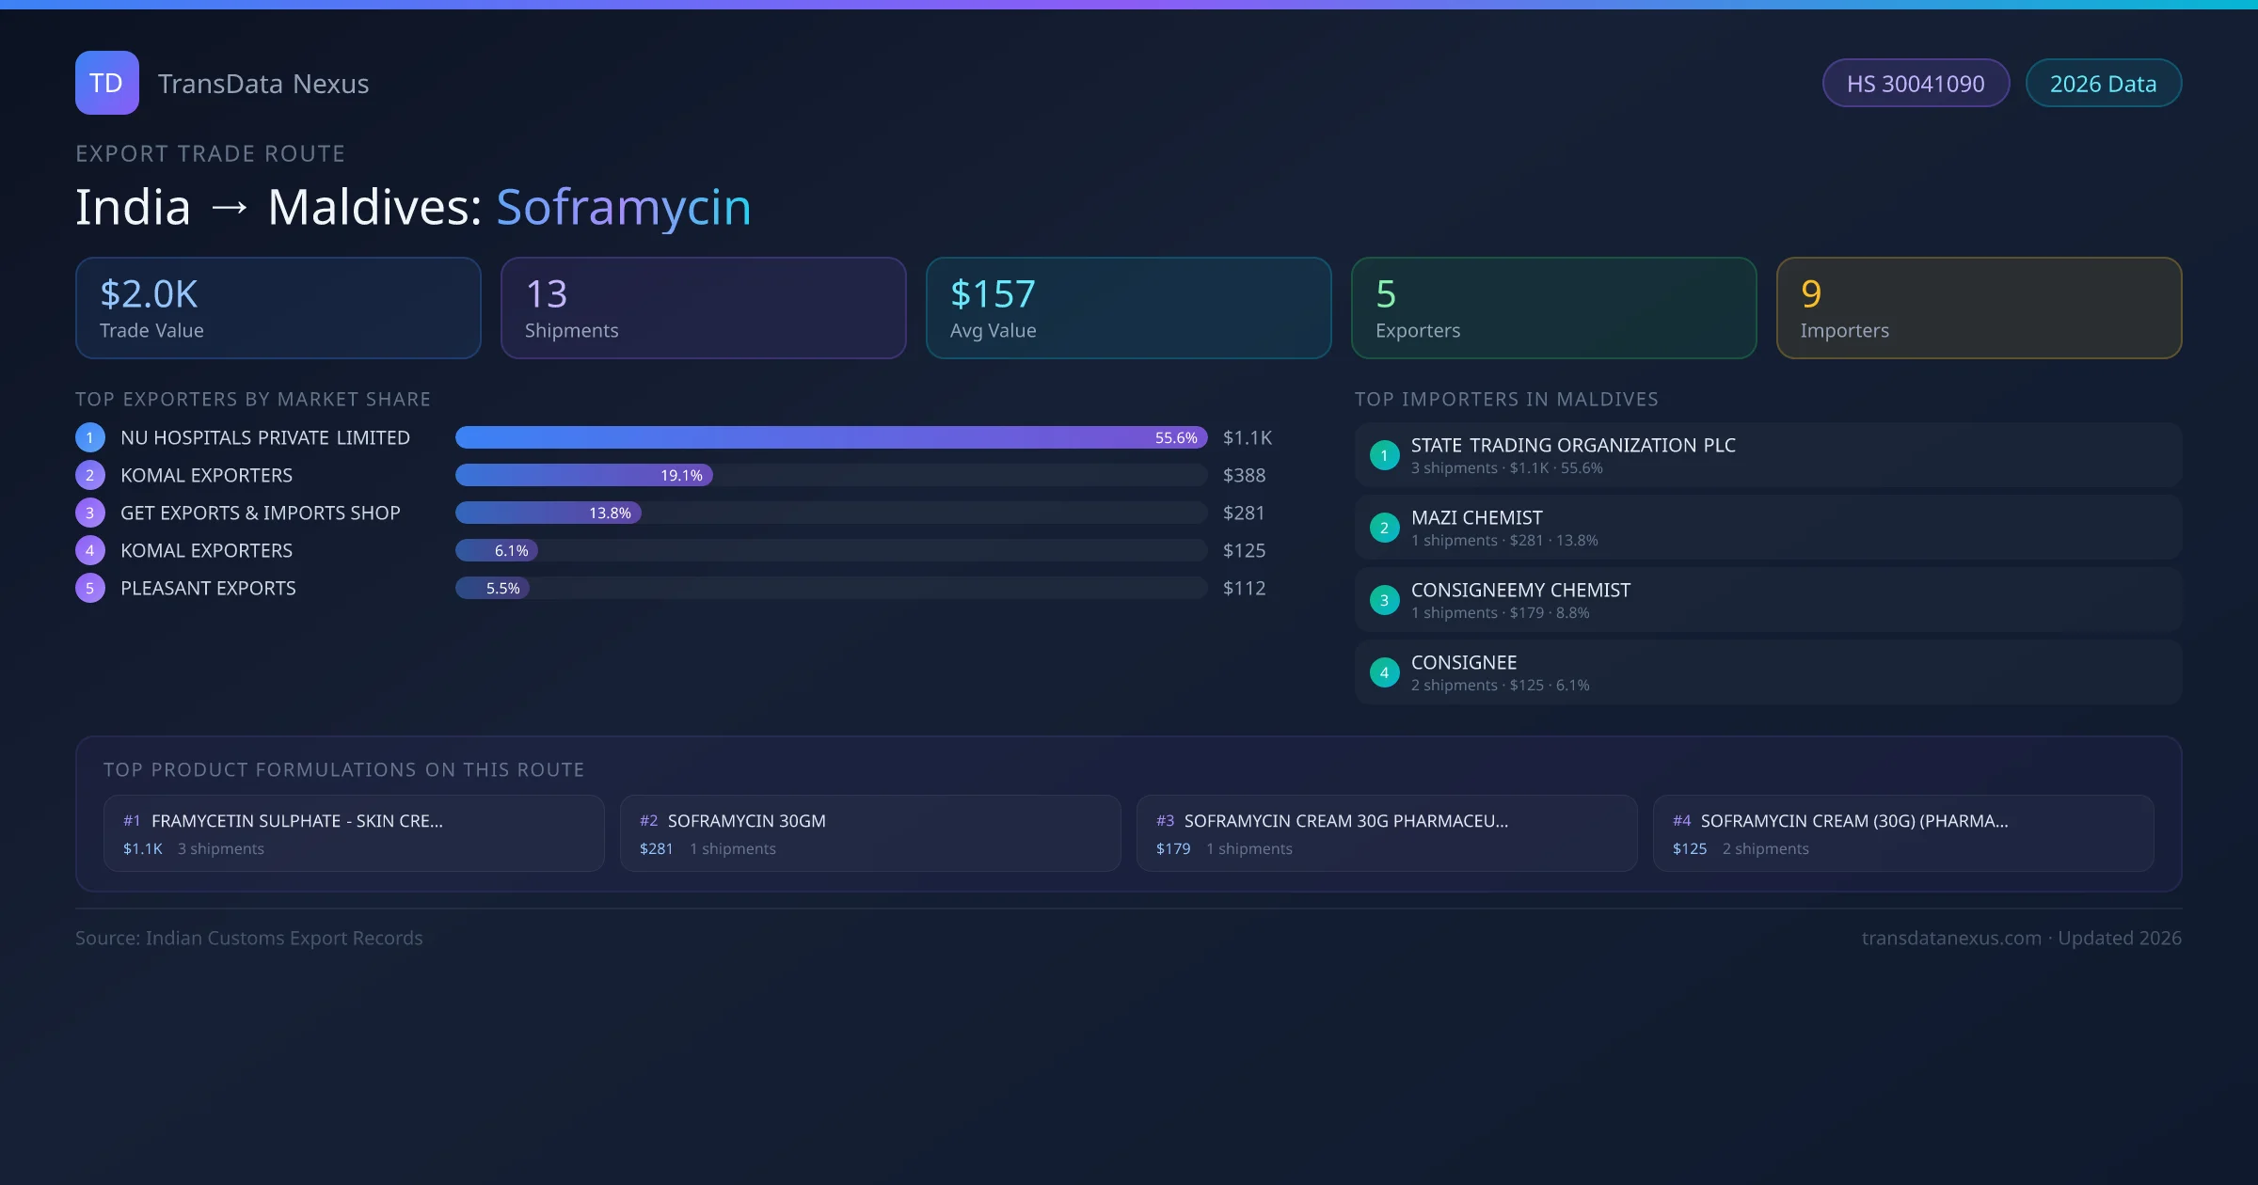
Task: Click green rank 4 badge for CONSIGNEE
Action: tap(1384, 672)
